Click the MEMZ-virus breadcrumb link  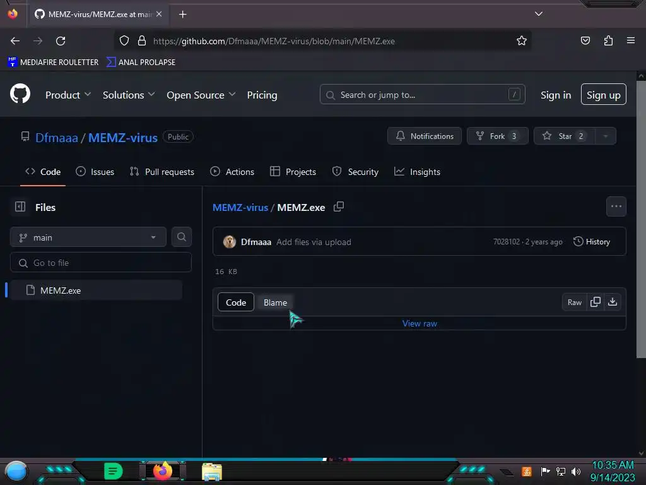pyautogui.click(x=240, y=207)
